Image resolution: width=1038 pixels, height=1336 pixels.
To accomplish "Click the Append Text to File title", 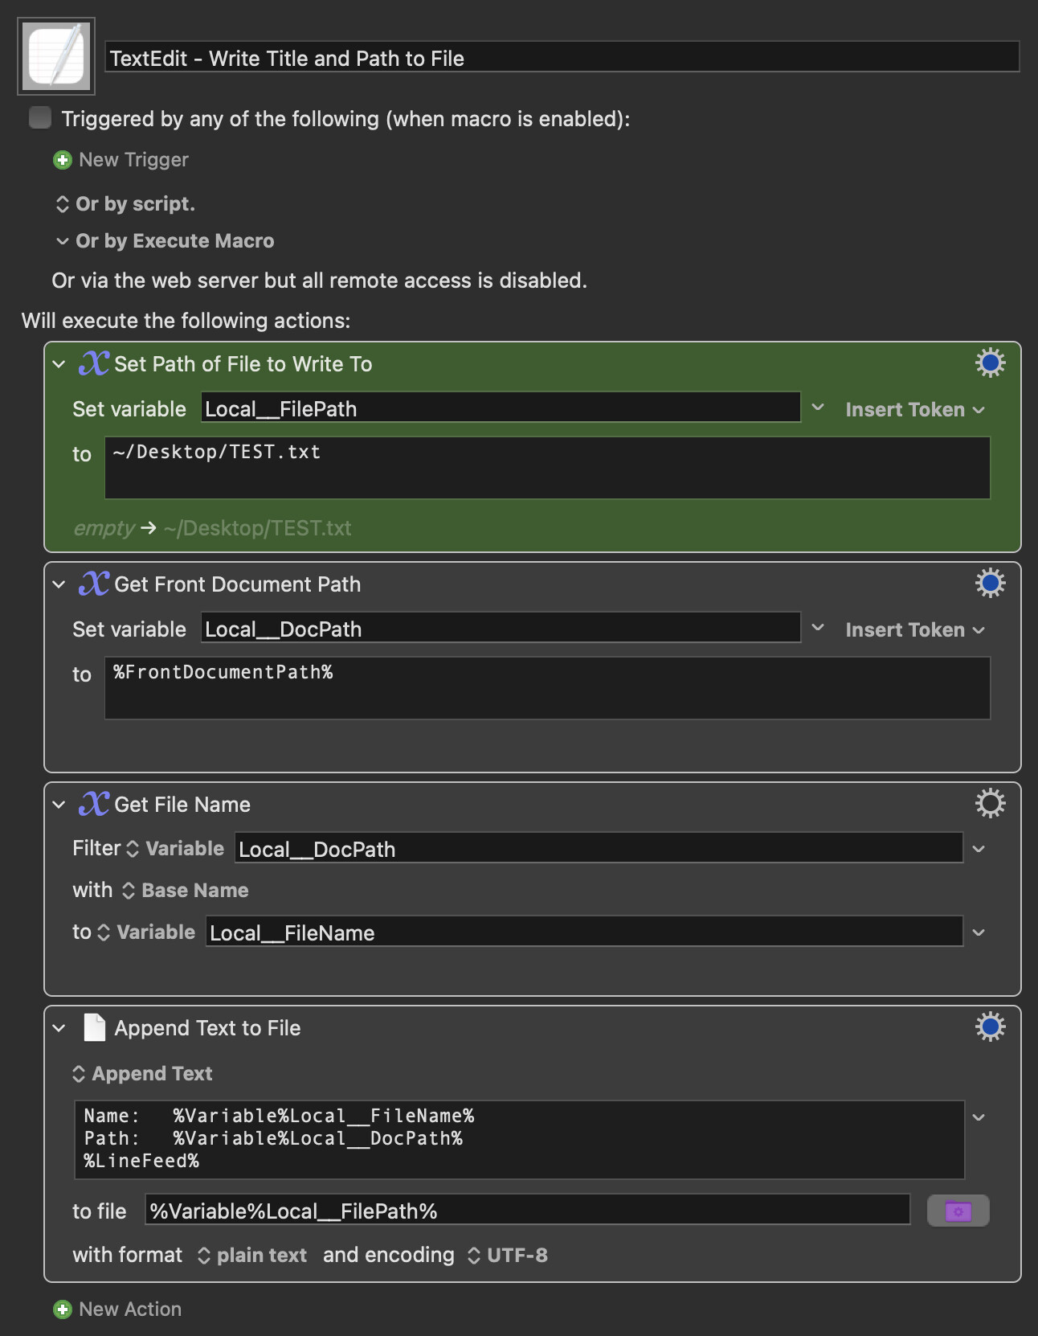I will [207, 1028].
